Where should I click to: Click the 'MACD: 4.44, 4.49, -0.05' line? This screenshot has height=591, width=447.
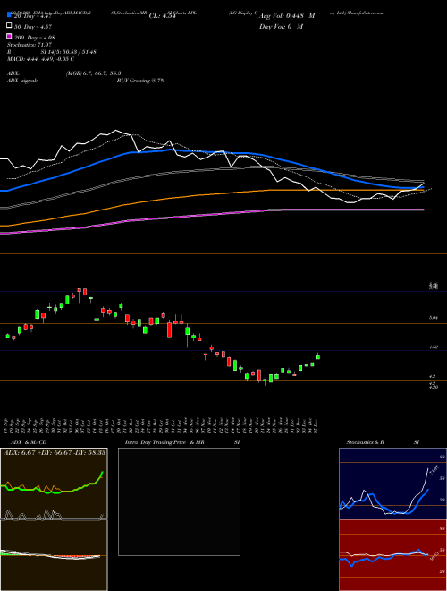pyautogui.click(x=40, y=59)
